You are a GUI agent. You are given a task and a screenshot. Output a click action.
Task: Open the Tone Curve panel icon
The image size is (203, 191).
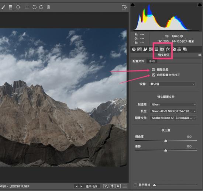click(x=140, y=49)
